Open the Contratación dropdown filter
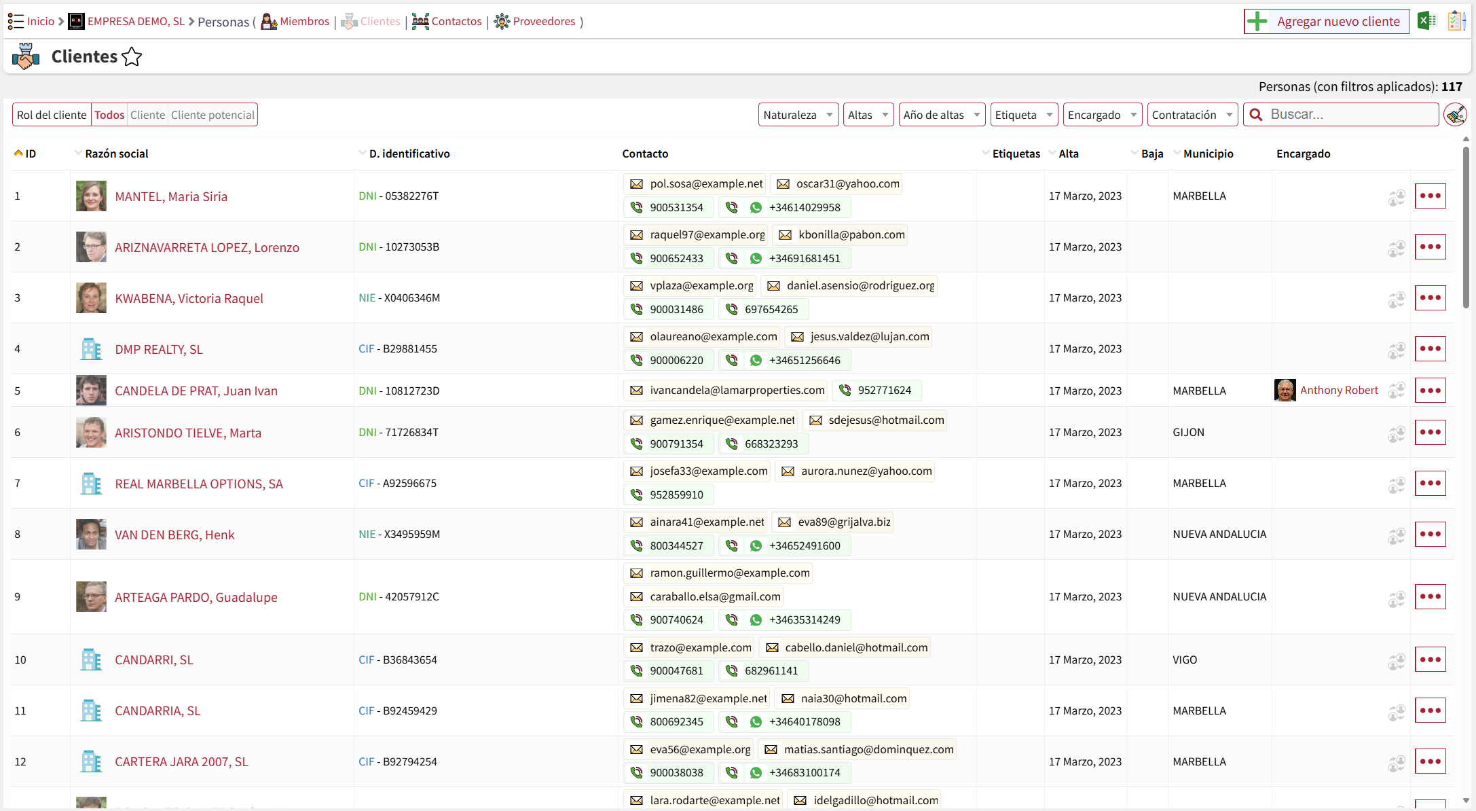Viewport: 1476px width, 811px height. pos(1192,115)
